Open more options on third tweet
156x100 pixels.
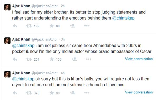87,93
